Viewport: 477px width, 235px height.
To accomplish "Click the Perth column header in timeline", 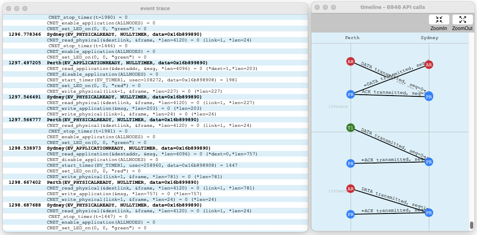I will pos(352,38).
